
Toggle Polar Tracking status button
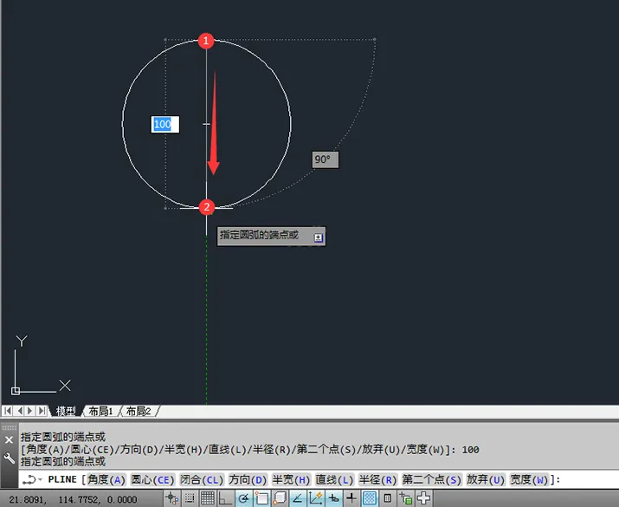coord(243,498)
